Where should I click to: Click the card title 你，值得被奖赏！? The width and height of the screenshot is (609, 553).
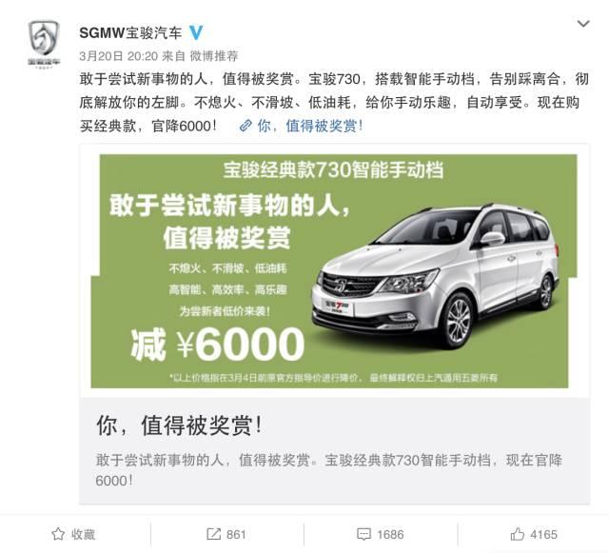point(180,425)
